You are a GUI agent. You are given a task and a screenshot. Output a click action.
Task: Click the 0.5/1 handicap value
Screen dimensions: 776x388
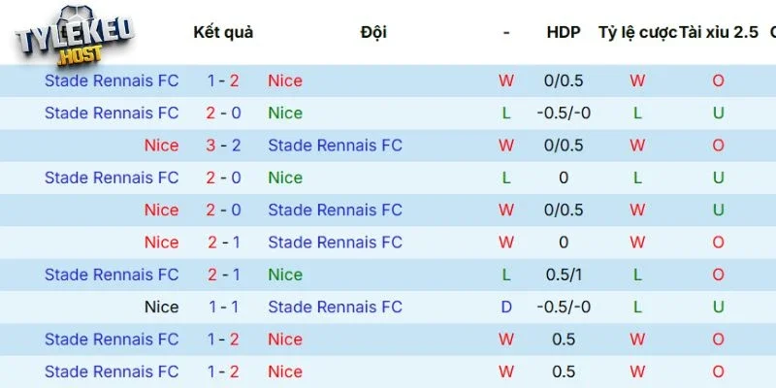[x=564, y=275]
